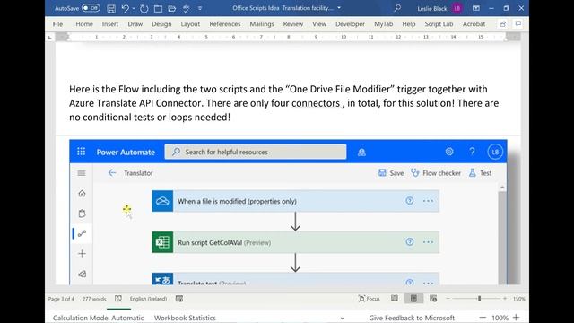Click the environment icon beside search box

click(x=361, y=152)
